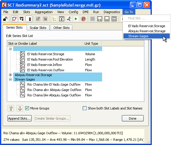Click the running man step icon
This screenshot has height=145, width=171.
coord(69,19)
